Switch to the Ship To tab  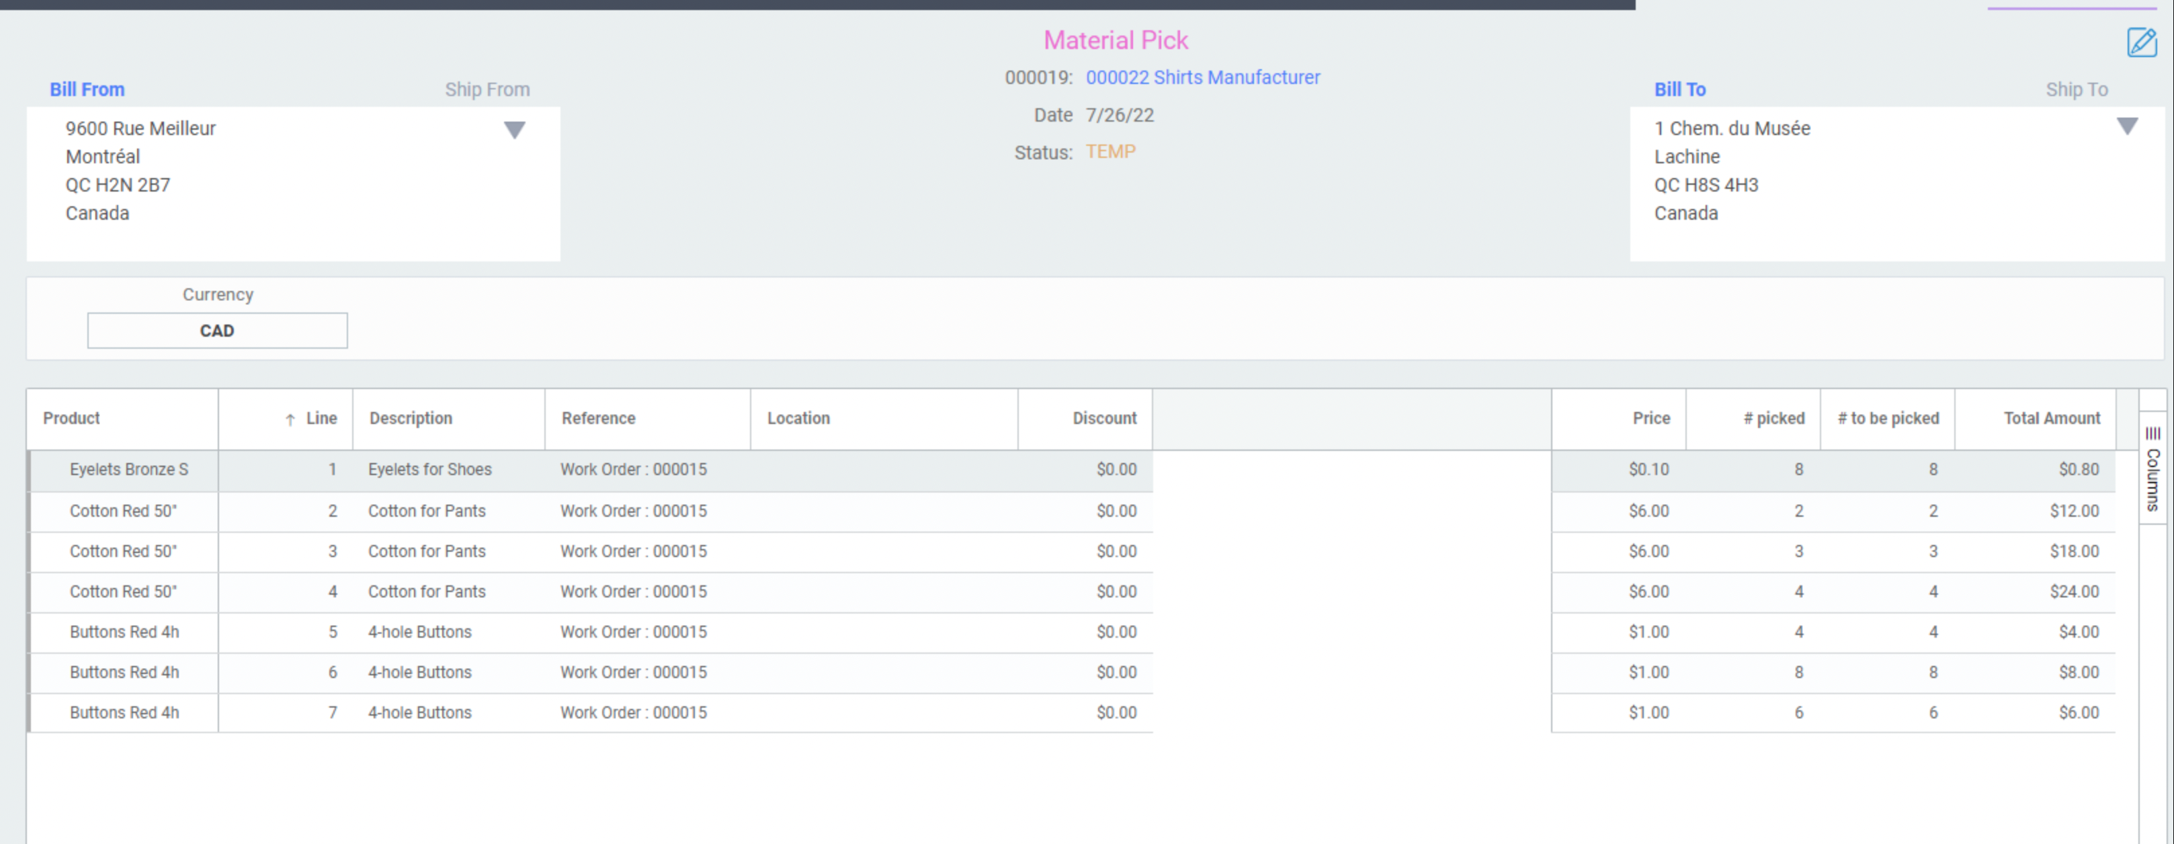(2075, 89)
